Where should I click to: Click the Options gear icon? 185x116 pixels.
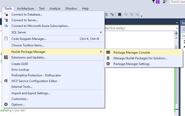pyautogui.click(x=6, y=105)
